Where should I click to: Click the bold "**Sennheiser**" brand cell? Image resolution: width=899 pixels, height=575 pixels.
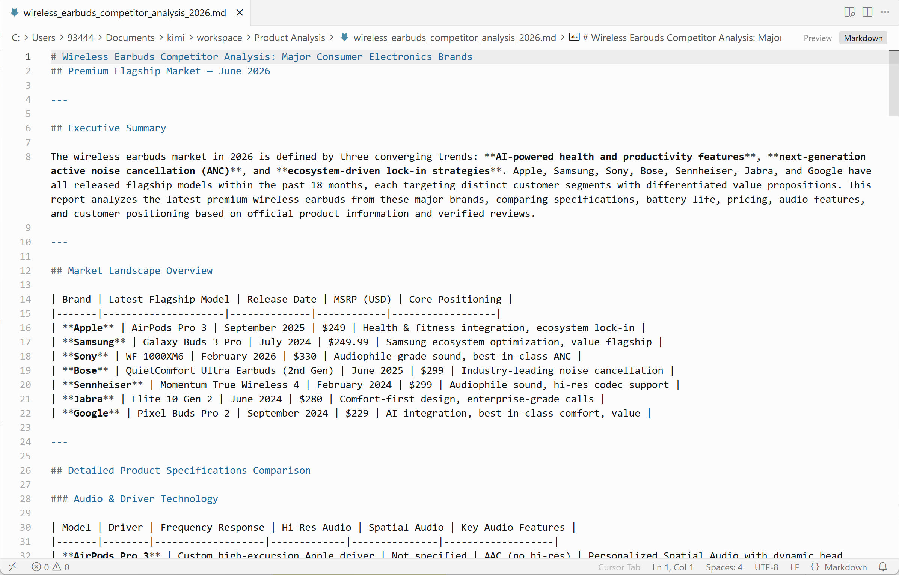coord(103,385)
